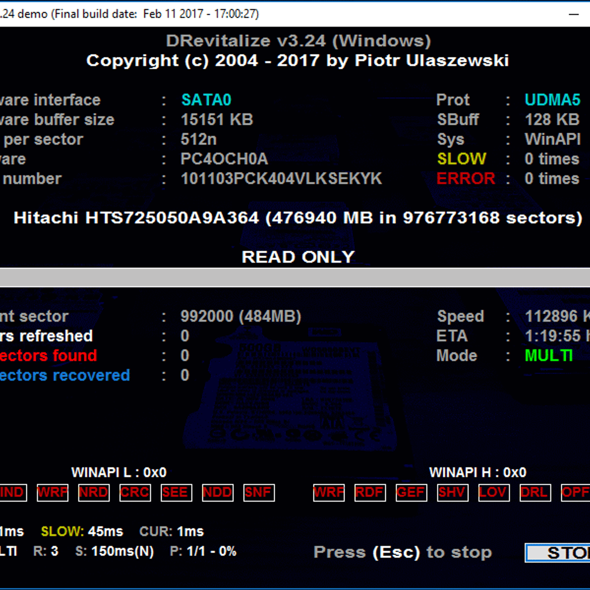Click the yellow SLOW label
The height and width of the screenshot is (590, 590).
pyautogui.click(x=462, y=159)
